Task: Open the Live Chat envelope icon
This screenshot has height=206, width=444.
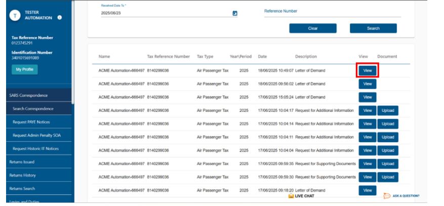Action: click(291, 196)
